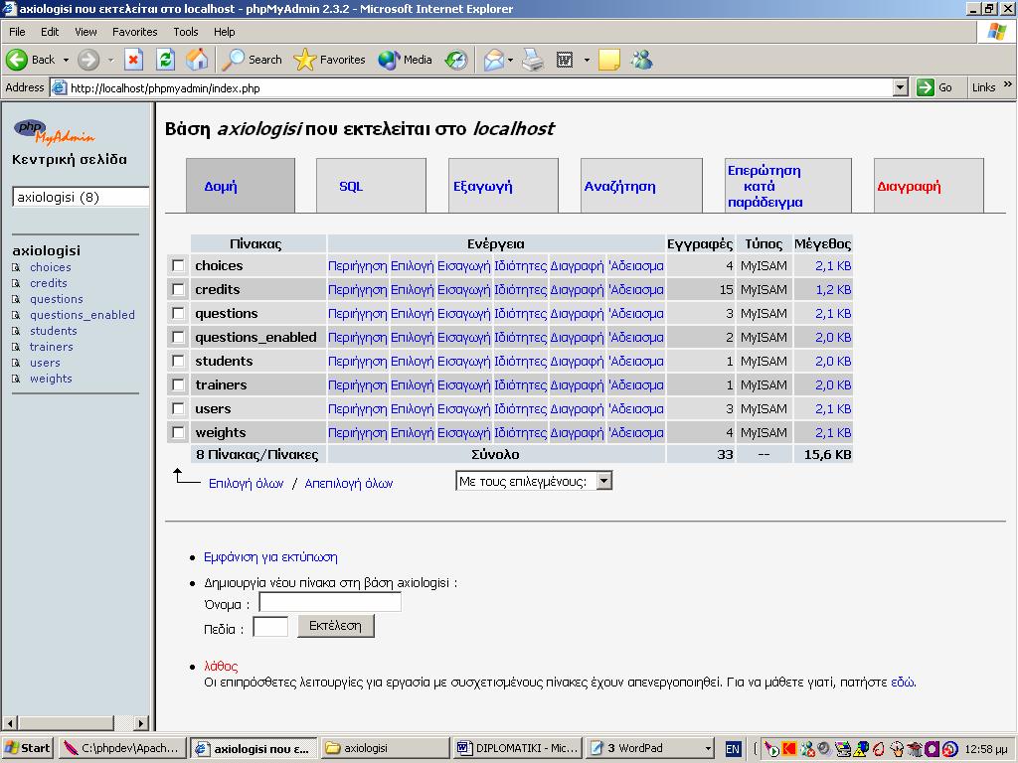Refresh the page using the Refresh icon
This screenshot has width=1018, height=763.
click(x=166, y=60)
